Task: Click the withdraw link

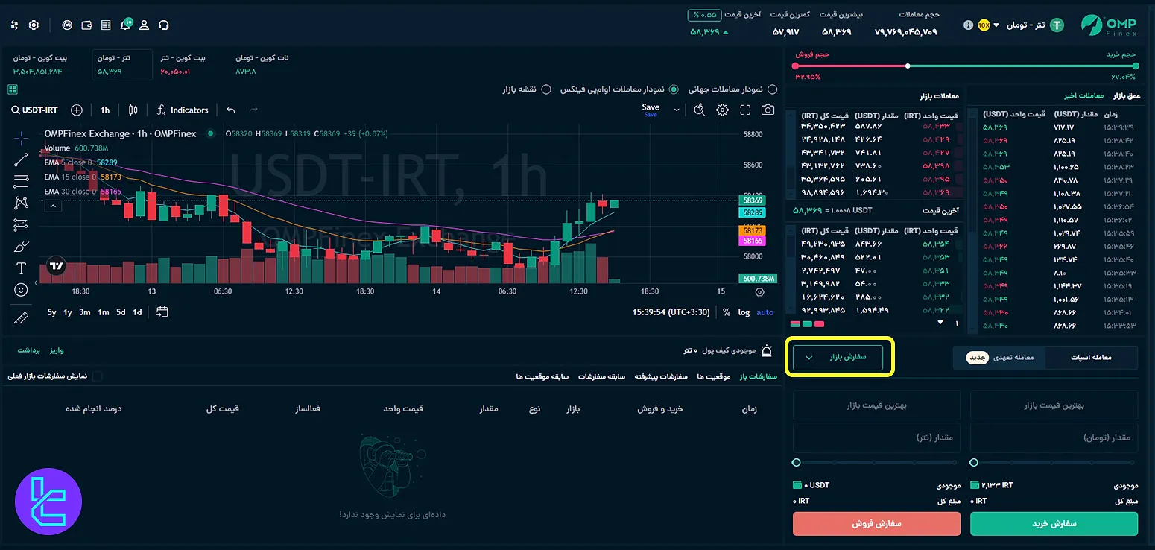Action: coord(28,350)
